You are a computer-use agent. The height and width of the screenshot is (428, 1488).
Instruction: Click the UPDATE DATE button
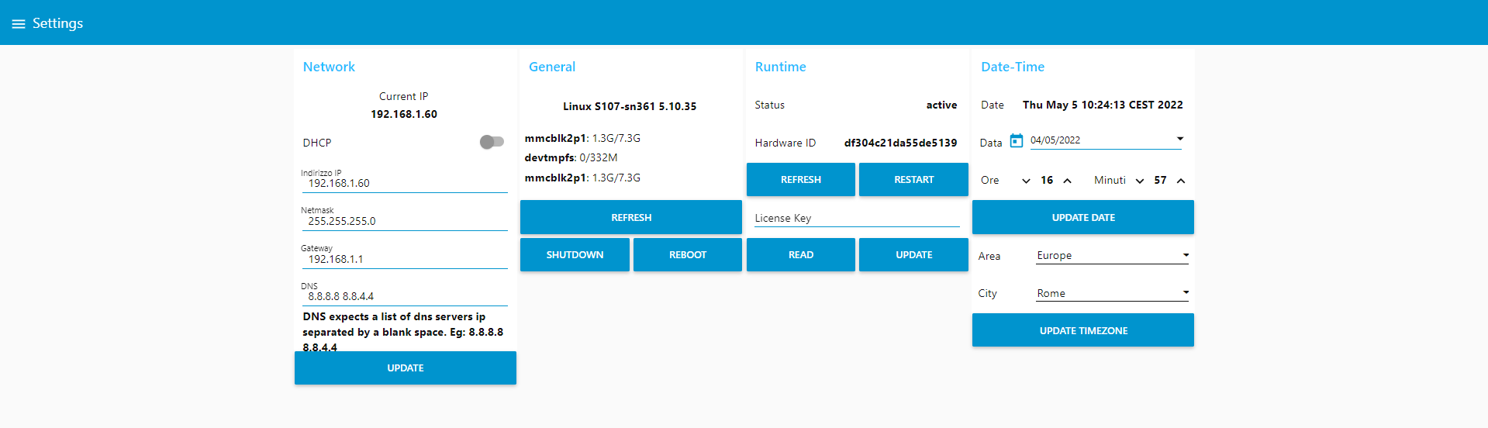1082,218
